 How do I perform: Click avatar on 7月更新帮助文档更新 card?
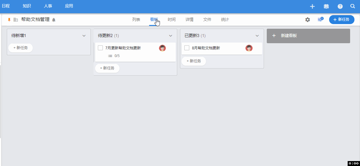click(x=162, y=48)
